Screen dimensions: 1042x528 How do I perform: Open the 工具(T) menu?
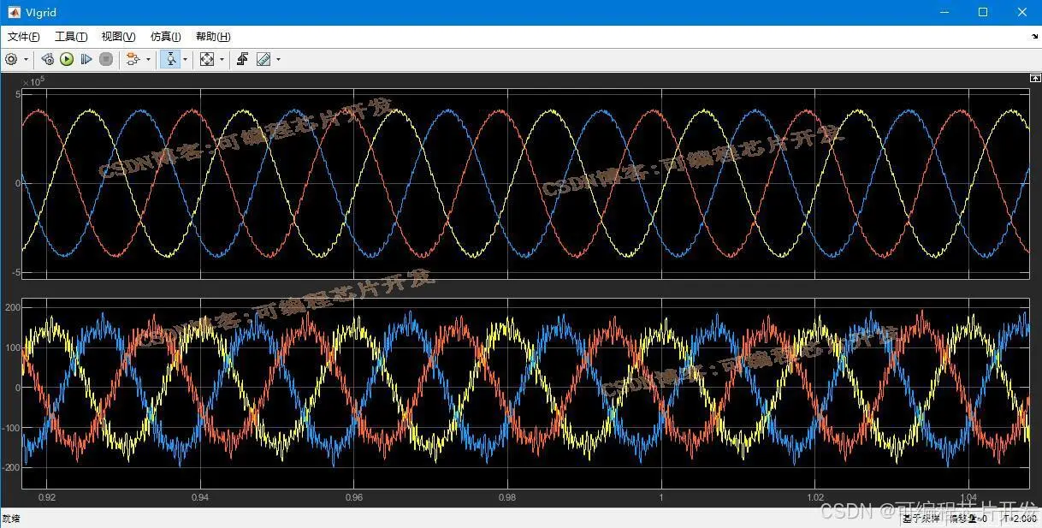pyautogui.click(x=71, y=37)
